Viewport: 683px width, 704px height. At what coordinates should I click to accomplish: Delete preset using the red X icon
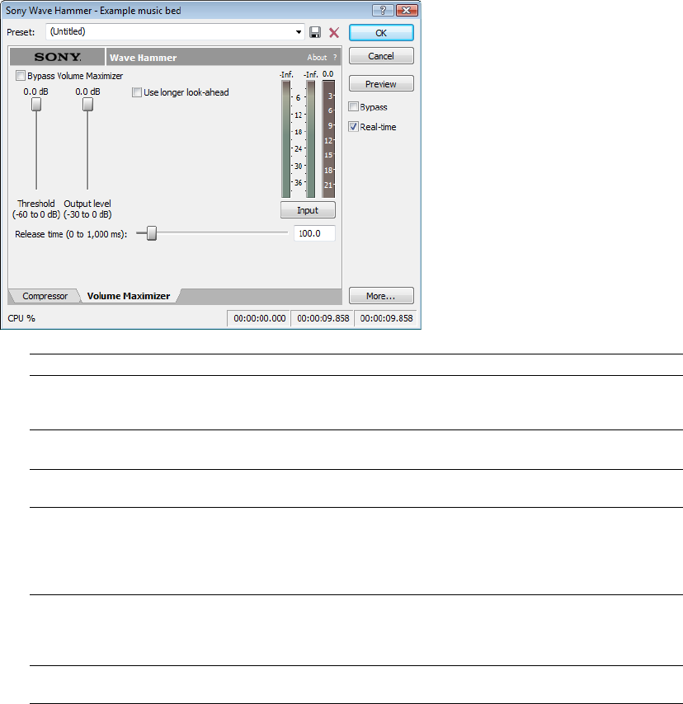[334, 32]
